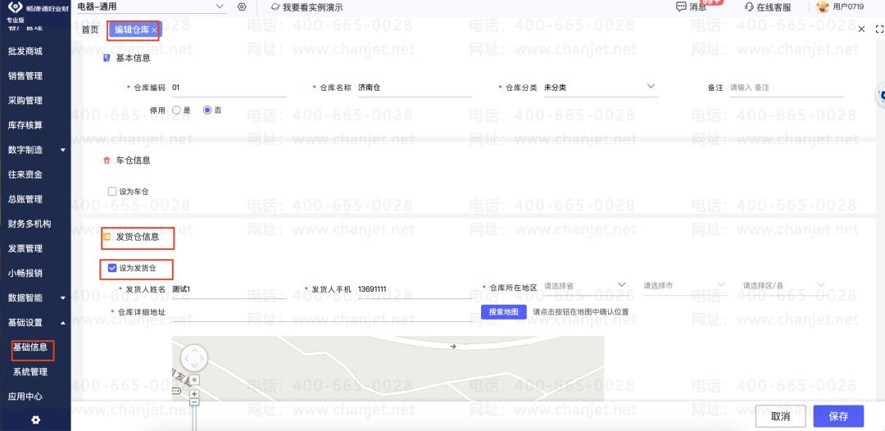Click the 发货人手机 field

click(x=415, y=289)
